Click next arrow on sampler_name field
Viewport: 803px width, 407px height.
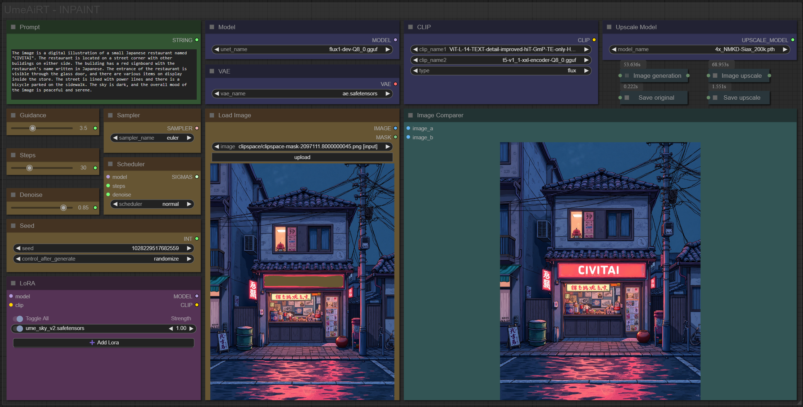pyautogui.click(x=189, y=138)
